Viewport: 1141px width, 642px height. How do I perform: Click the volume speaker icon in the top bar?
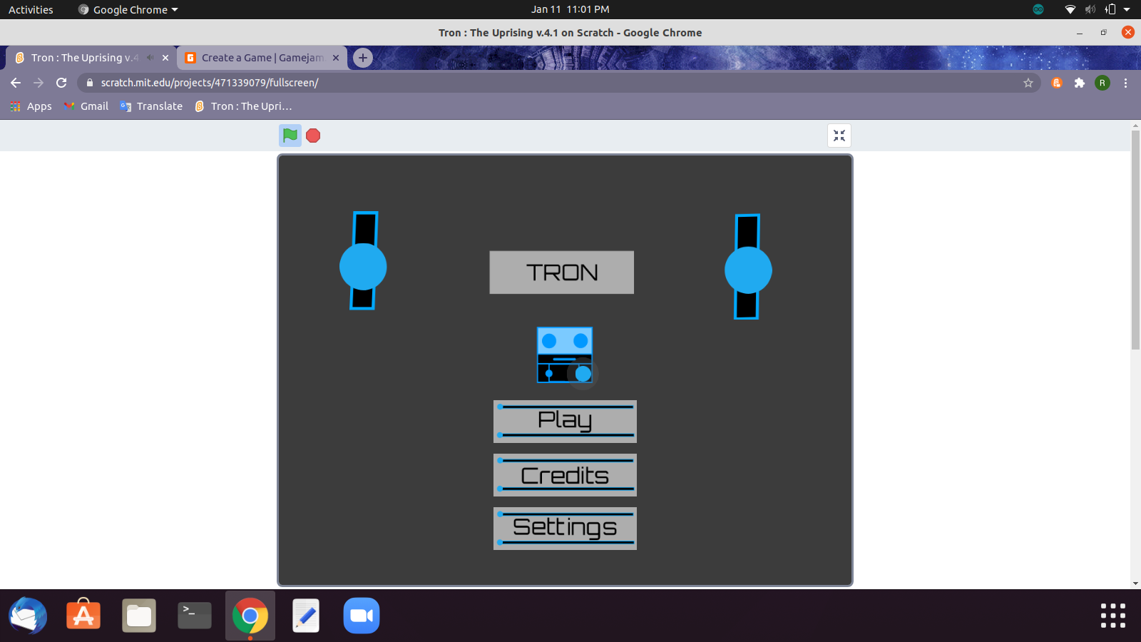coord(1090,9)
